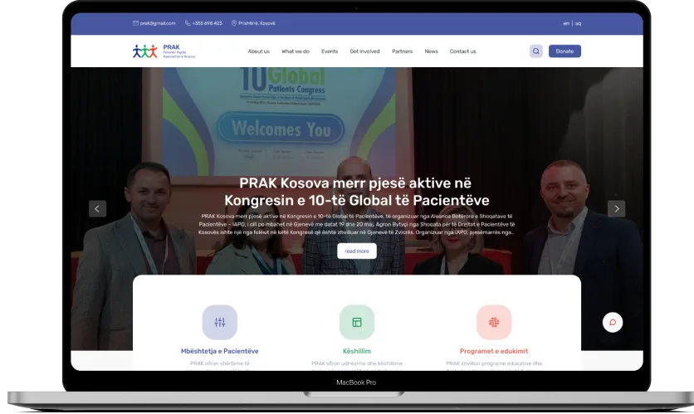Open the Partners menu item
The image size is (694, 414).
coord(403,51)
